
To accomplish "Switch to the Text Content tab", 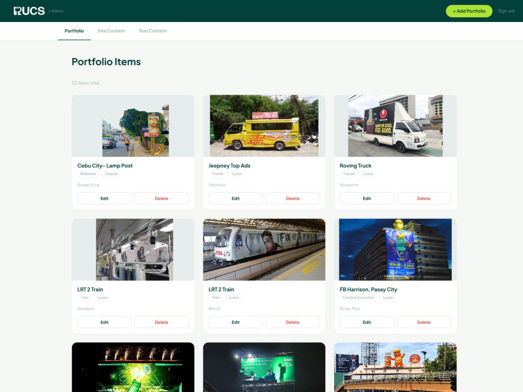I will coord(152,31).
